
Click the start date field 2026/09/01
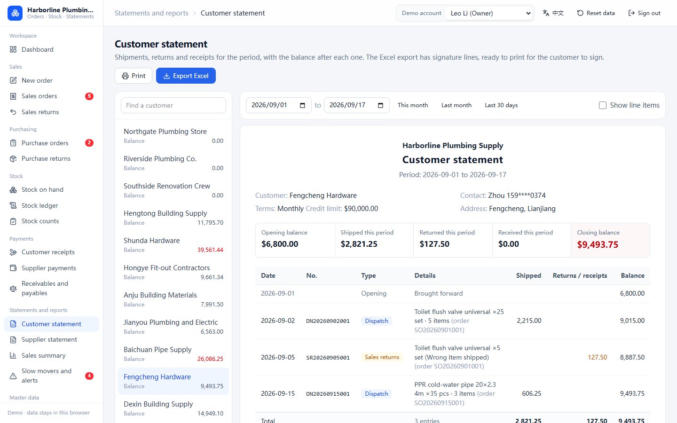[279, 105]
